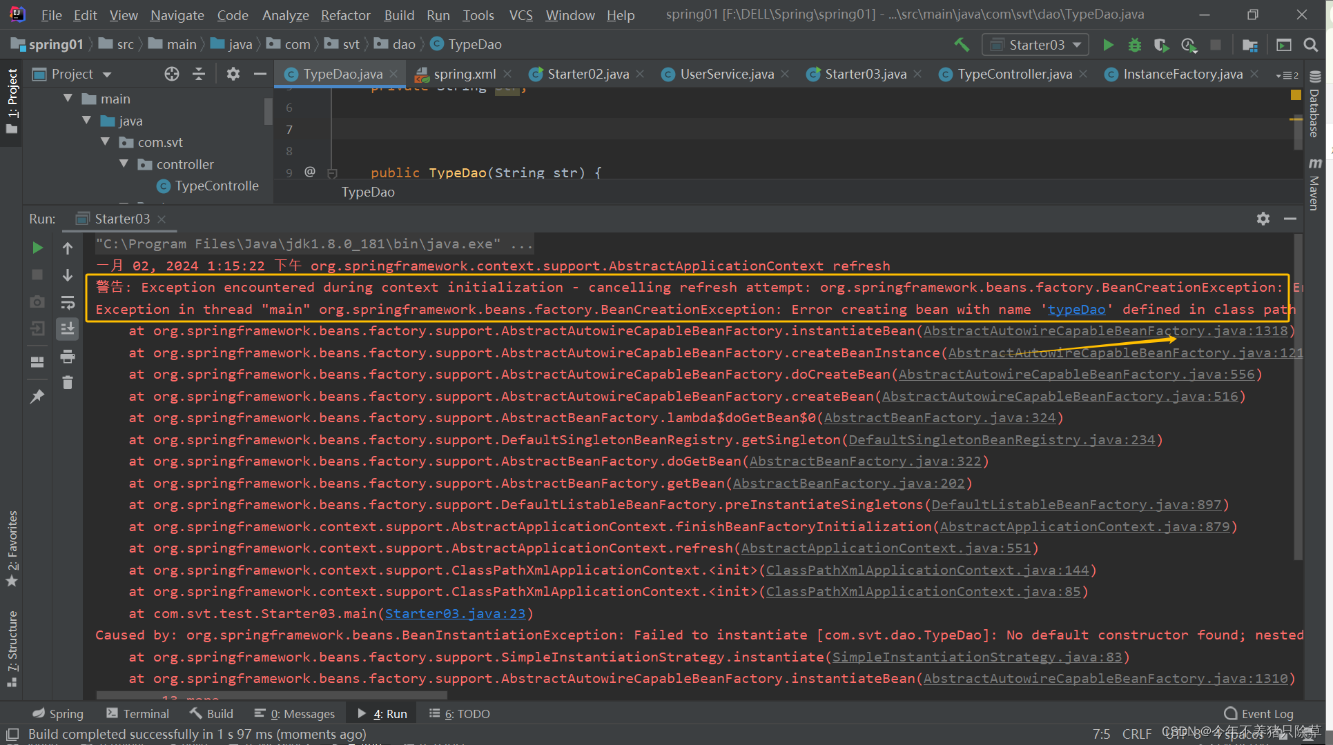This screenshot has height=745, width=1333.
Task: Open the profiler run icon
Action: pos(1189,45)
